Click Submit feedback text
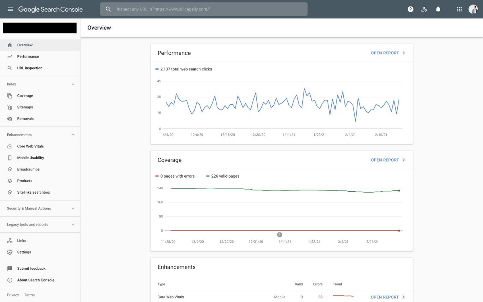483x302 pixels. [x=31, y=269]
